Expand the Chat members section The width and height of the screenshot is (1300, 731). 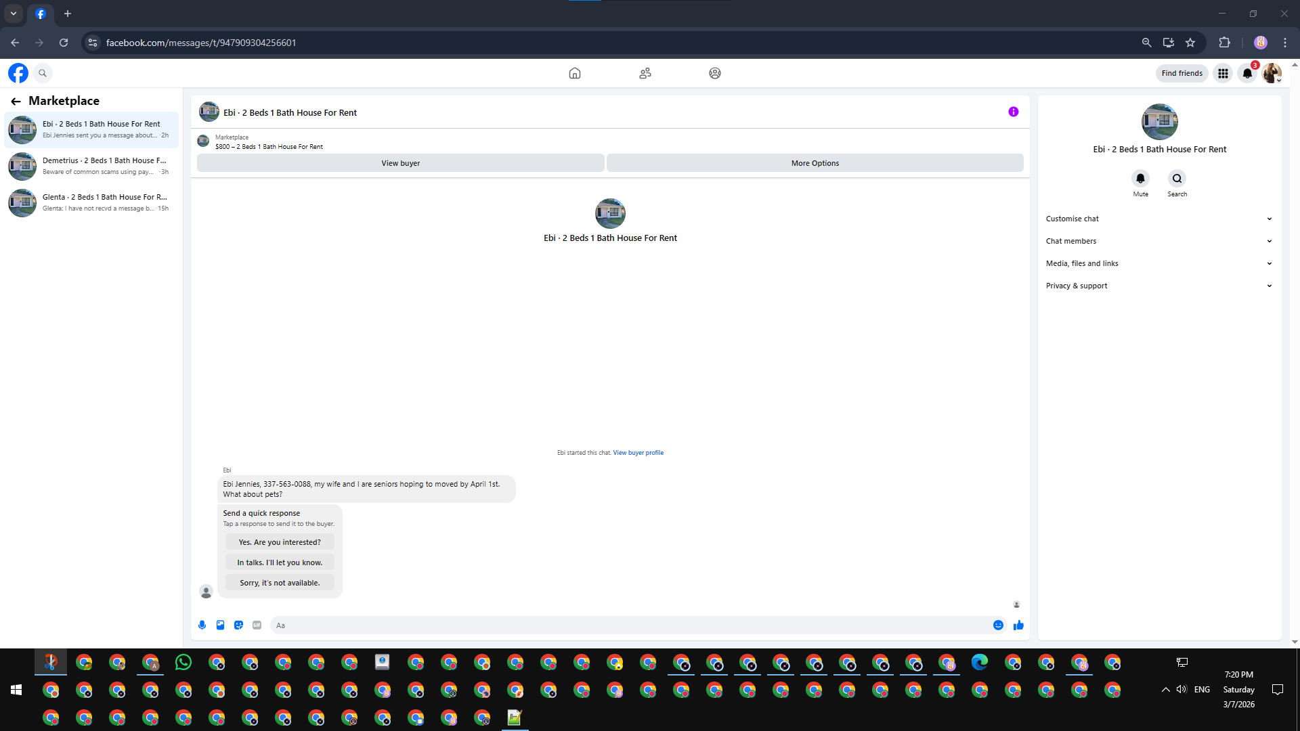[x=1159, y=241]
